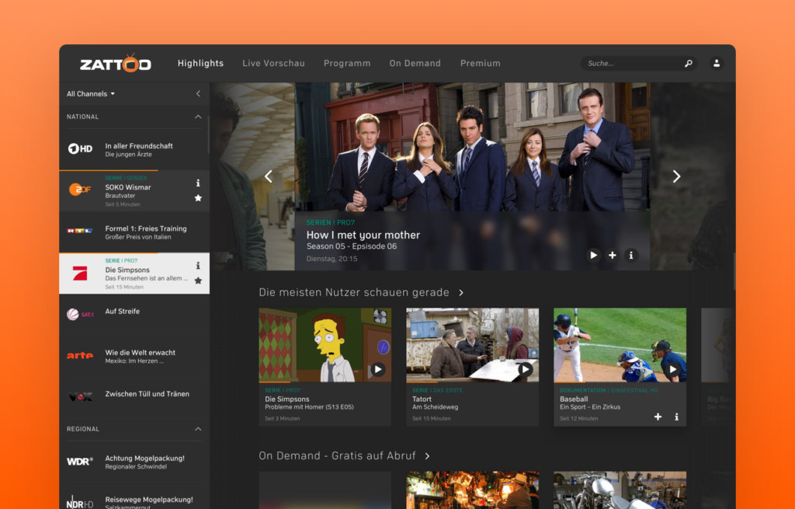Open the Premium tab
This screenshot has height=509, width=795.
(480, 64)
